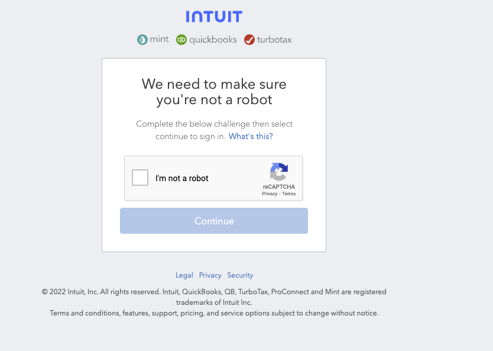This screenshot has width=493, height=351.
Task: Click the reCAPTCHA arrows logo
Action: click(279, 172)
